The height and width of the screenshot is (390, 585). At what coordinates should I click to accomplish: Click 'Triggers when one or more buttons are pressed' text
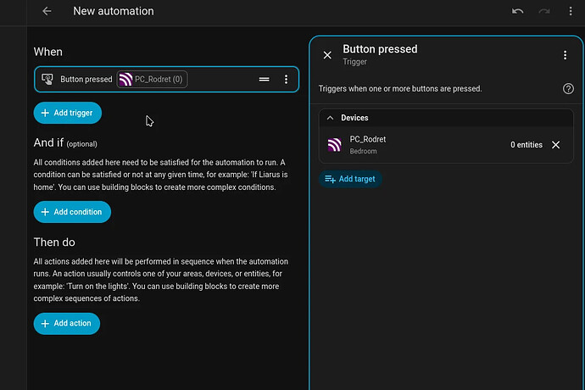(x=400, y=89)
